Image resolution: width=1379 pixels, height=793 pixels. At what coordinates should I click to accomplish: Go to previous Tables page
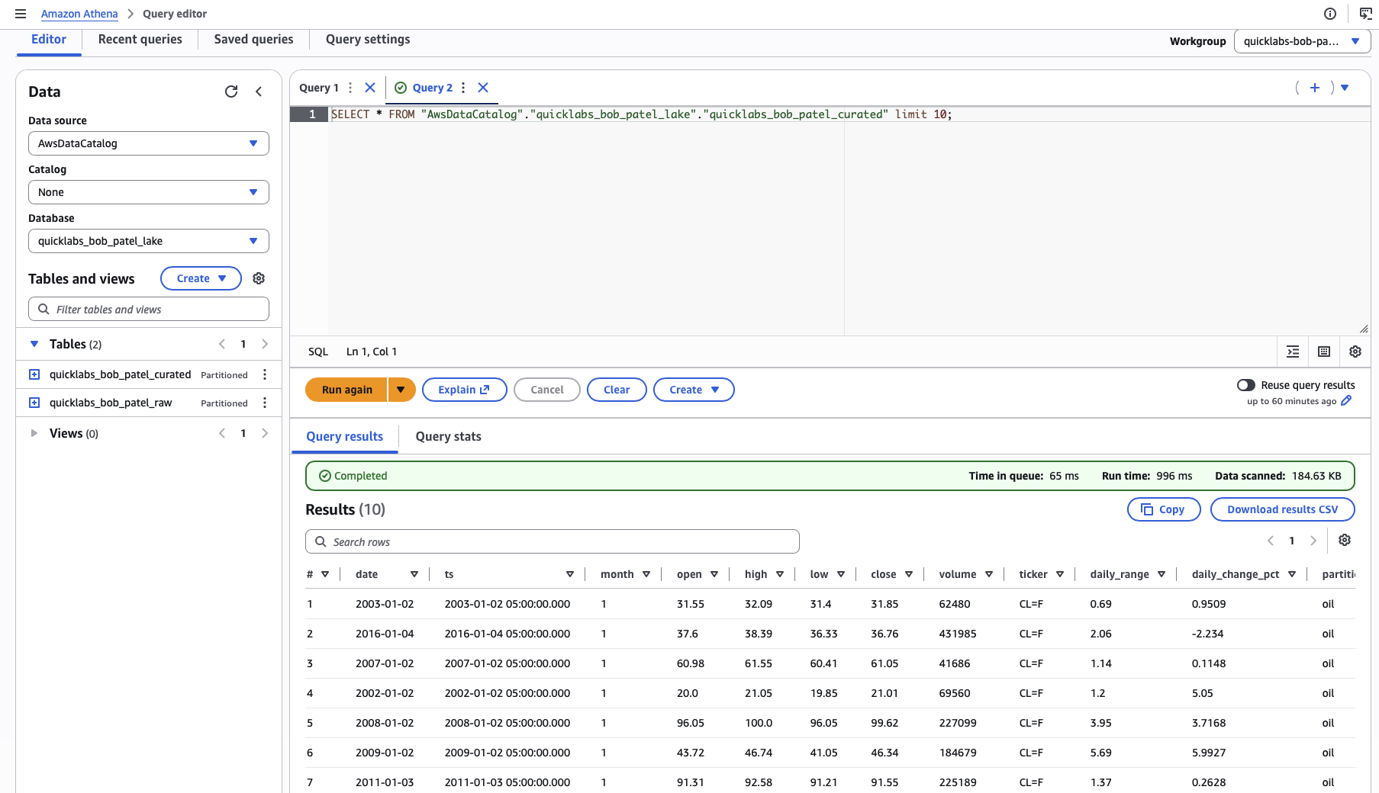pyautogui.click(x=222, y=344)
